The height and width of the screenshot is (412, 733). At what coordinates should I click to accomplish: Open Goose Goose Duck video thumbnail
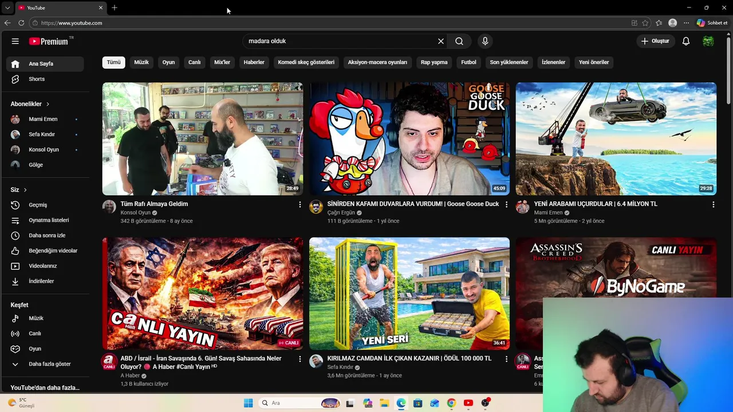409,139
